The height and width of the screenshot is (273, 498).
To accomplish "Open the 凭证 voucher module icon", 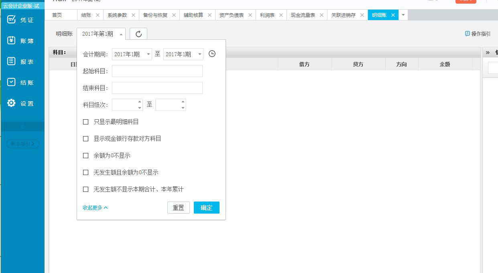I will click(12, 20).
